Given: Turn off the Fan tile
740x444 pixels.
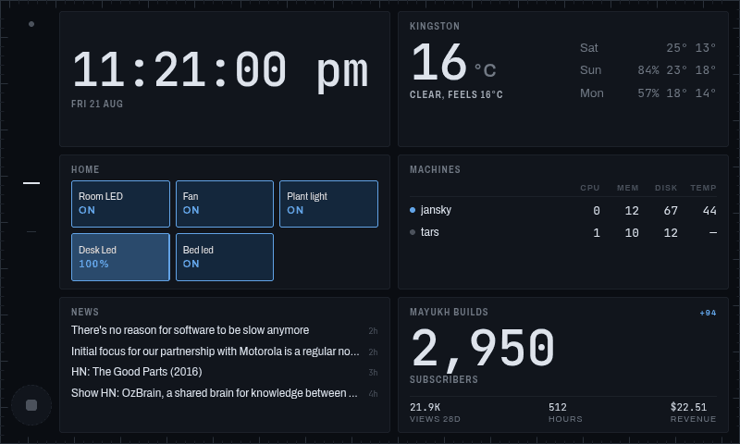Looking at the screenshot, I should pos(225,203).
